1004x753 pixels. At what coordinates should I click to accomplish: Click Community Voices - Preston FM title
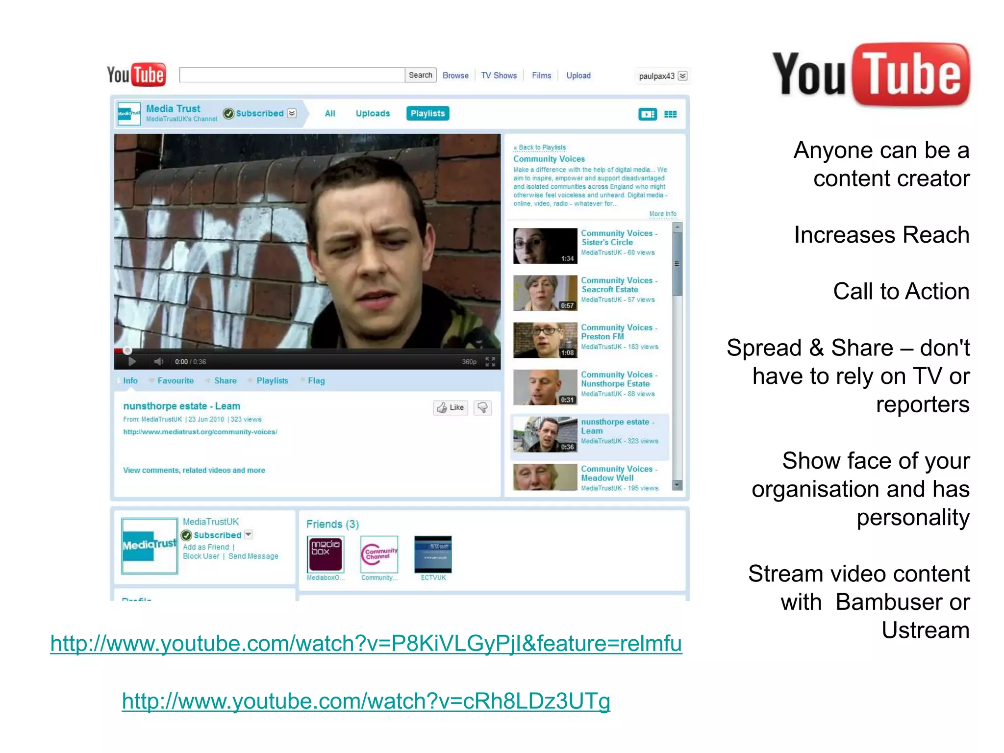(x=619, y=332)
